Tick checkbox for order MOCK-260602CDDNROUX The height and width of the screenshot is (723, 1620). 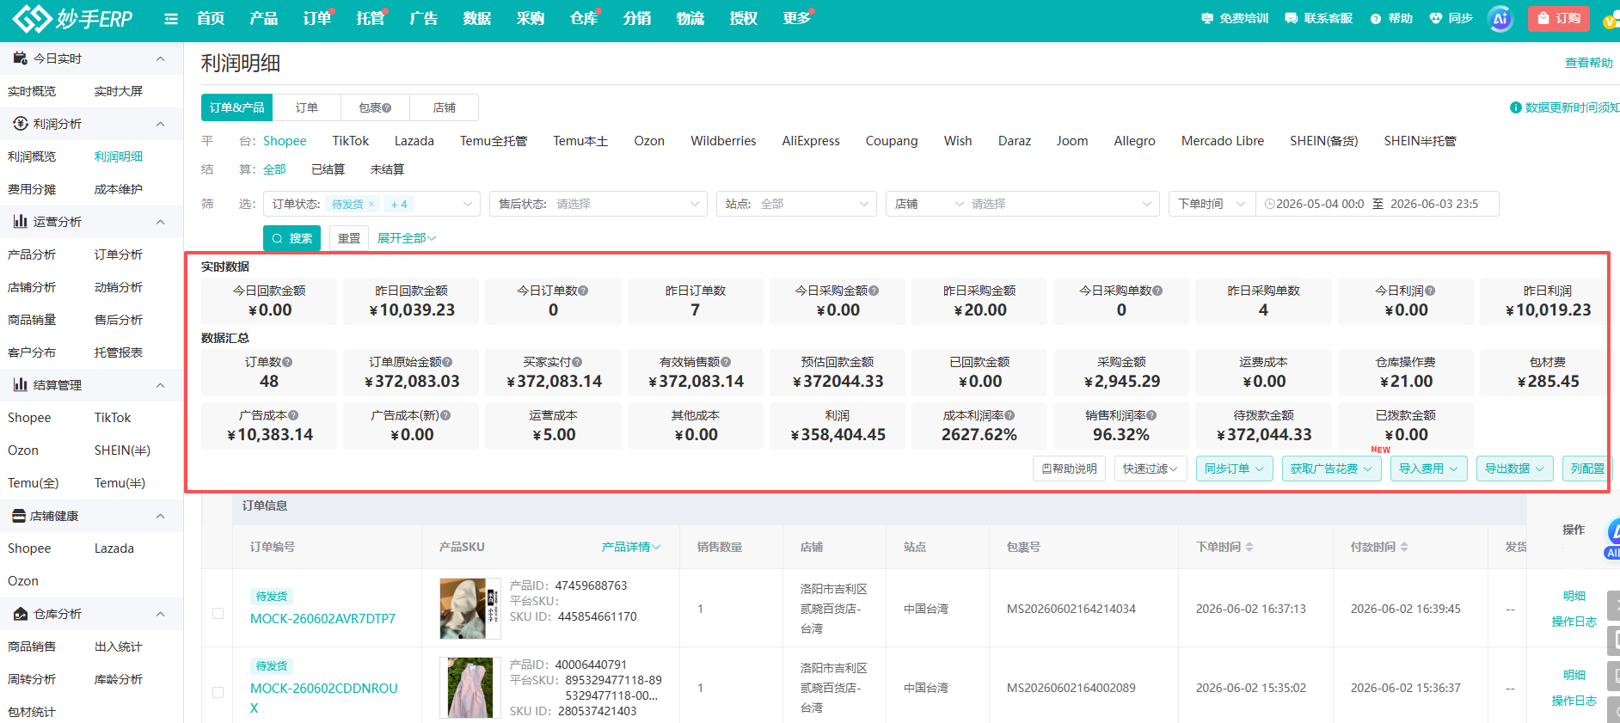click(218, 692)
